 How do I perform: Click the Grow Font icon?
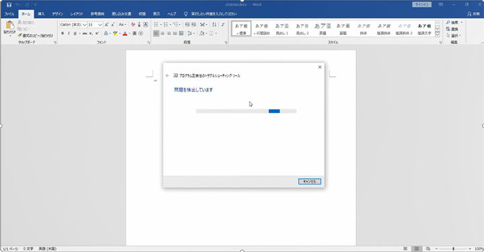[106, 24]
